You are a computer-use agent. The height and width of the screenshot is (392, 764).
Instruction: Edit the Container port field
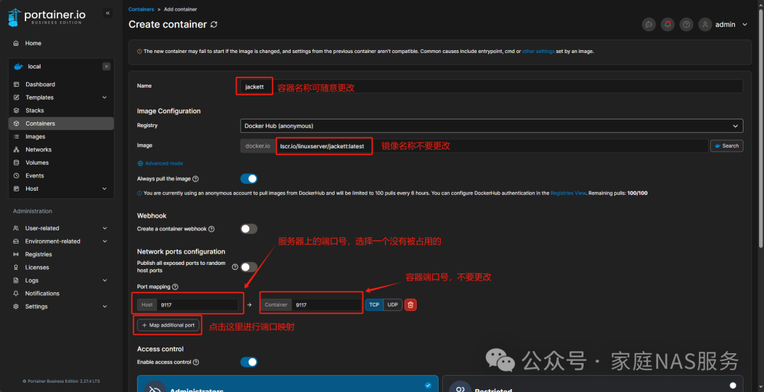point(326,305)
